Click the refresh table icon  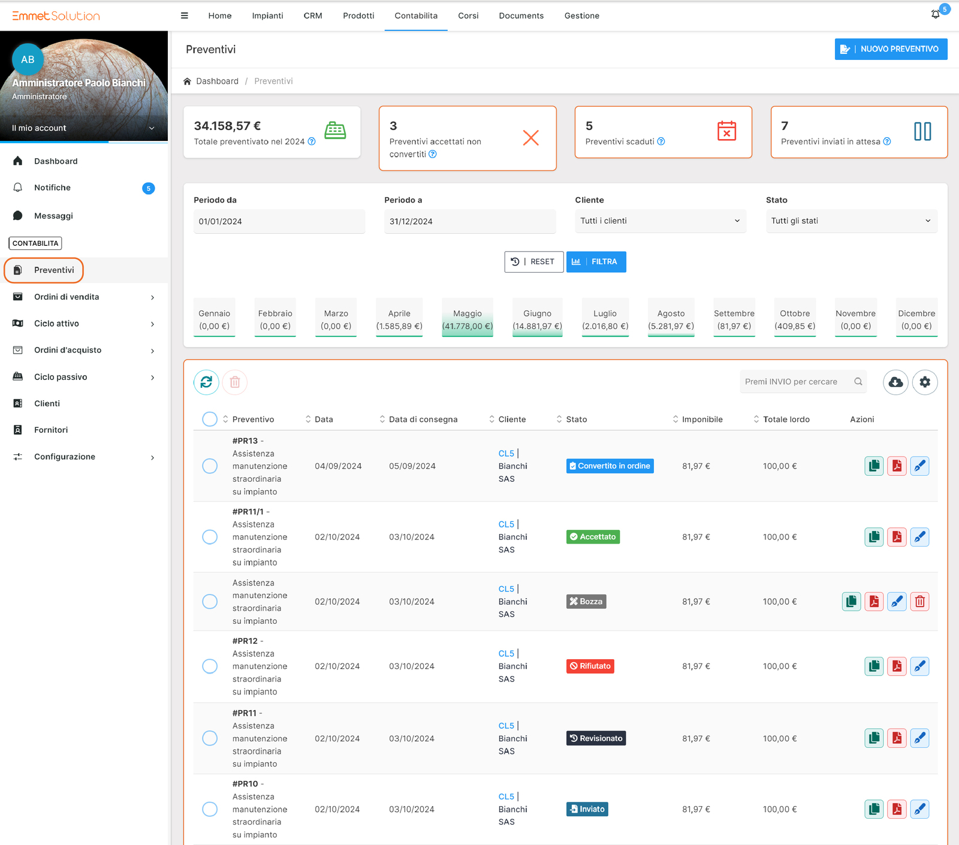tap(206, 382)
